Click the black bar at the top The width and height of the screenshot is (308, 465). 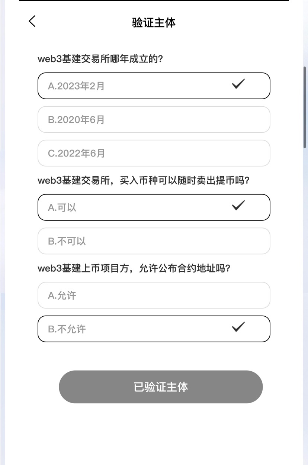(154, 1)
